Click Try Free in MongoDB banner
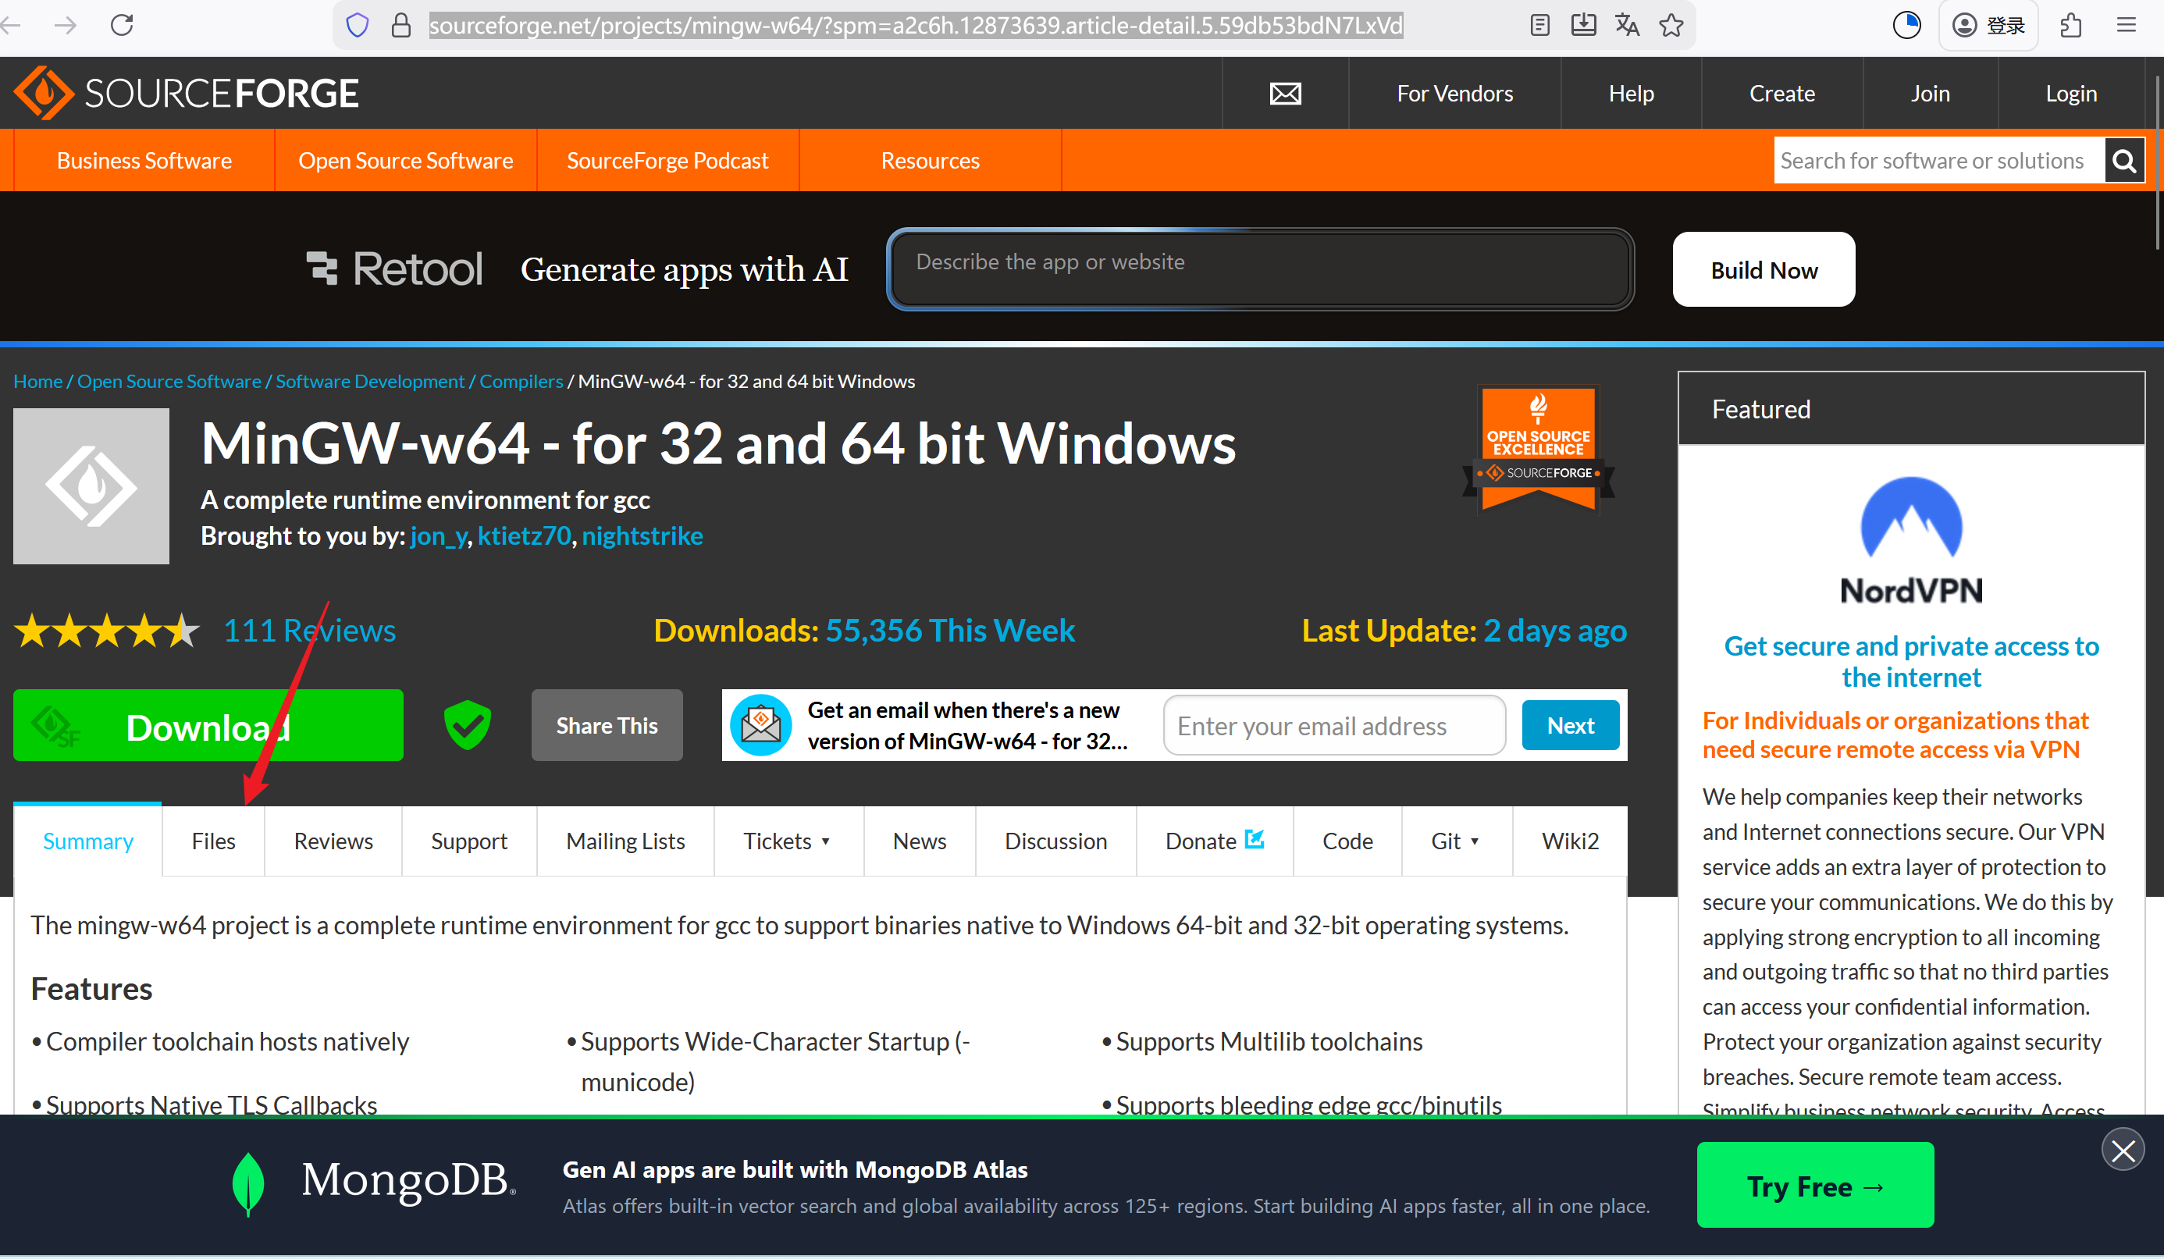This screenshot has height=1259, width=2164. point(1815,1186)
